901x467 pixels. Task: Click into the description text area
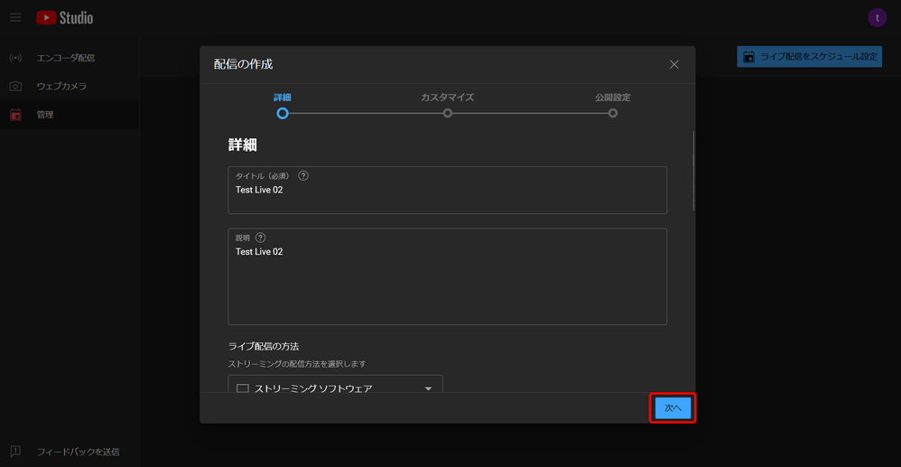pos(447,276)
